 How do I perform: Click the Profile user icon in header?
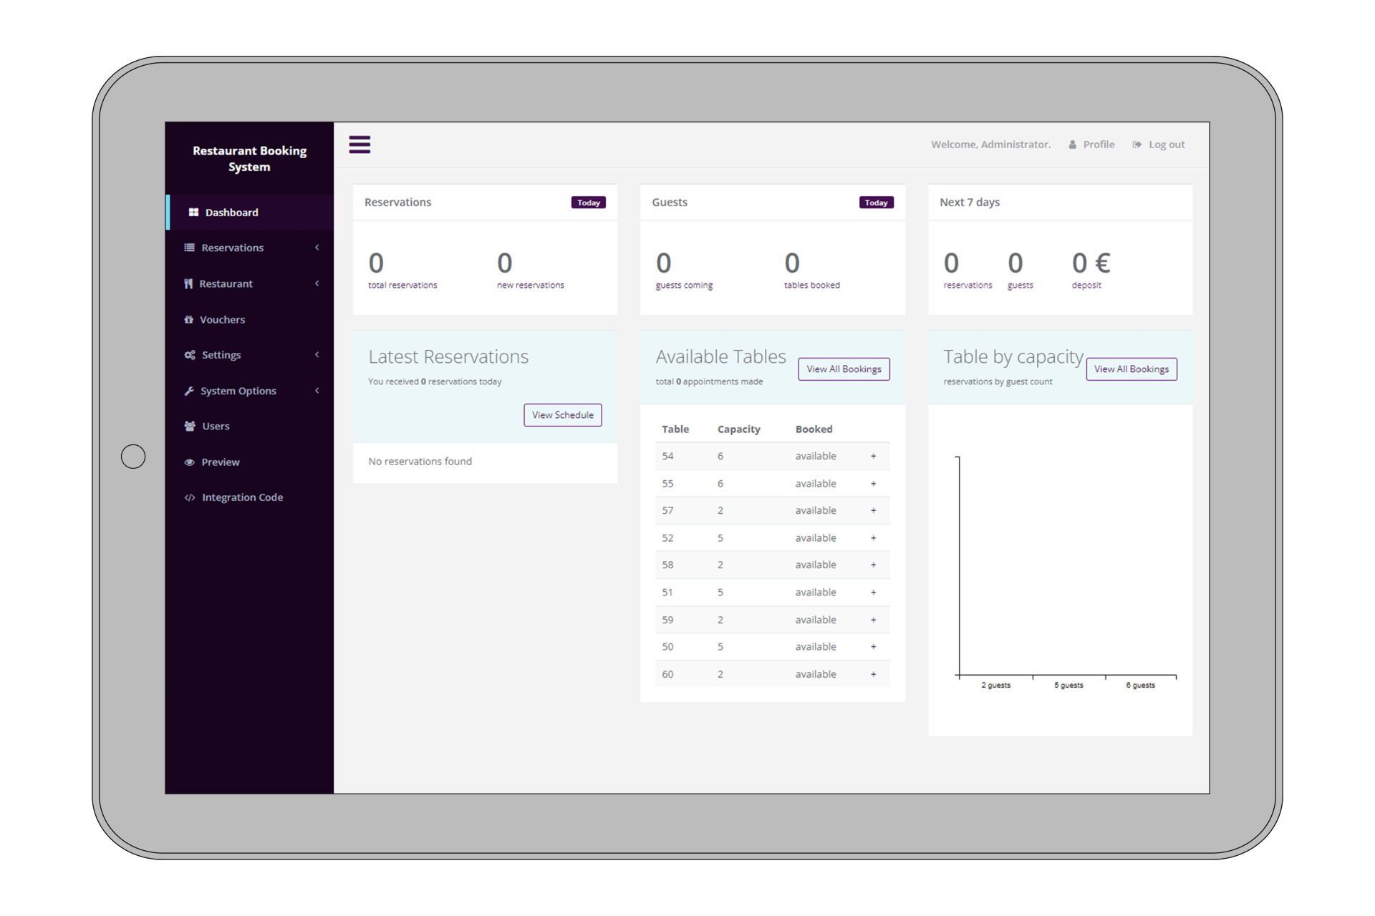point(1072,144)
